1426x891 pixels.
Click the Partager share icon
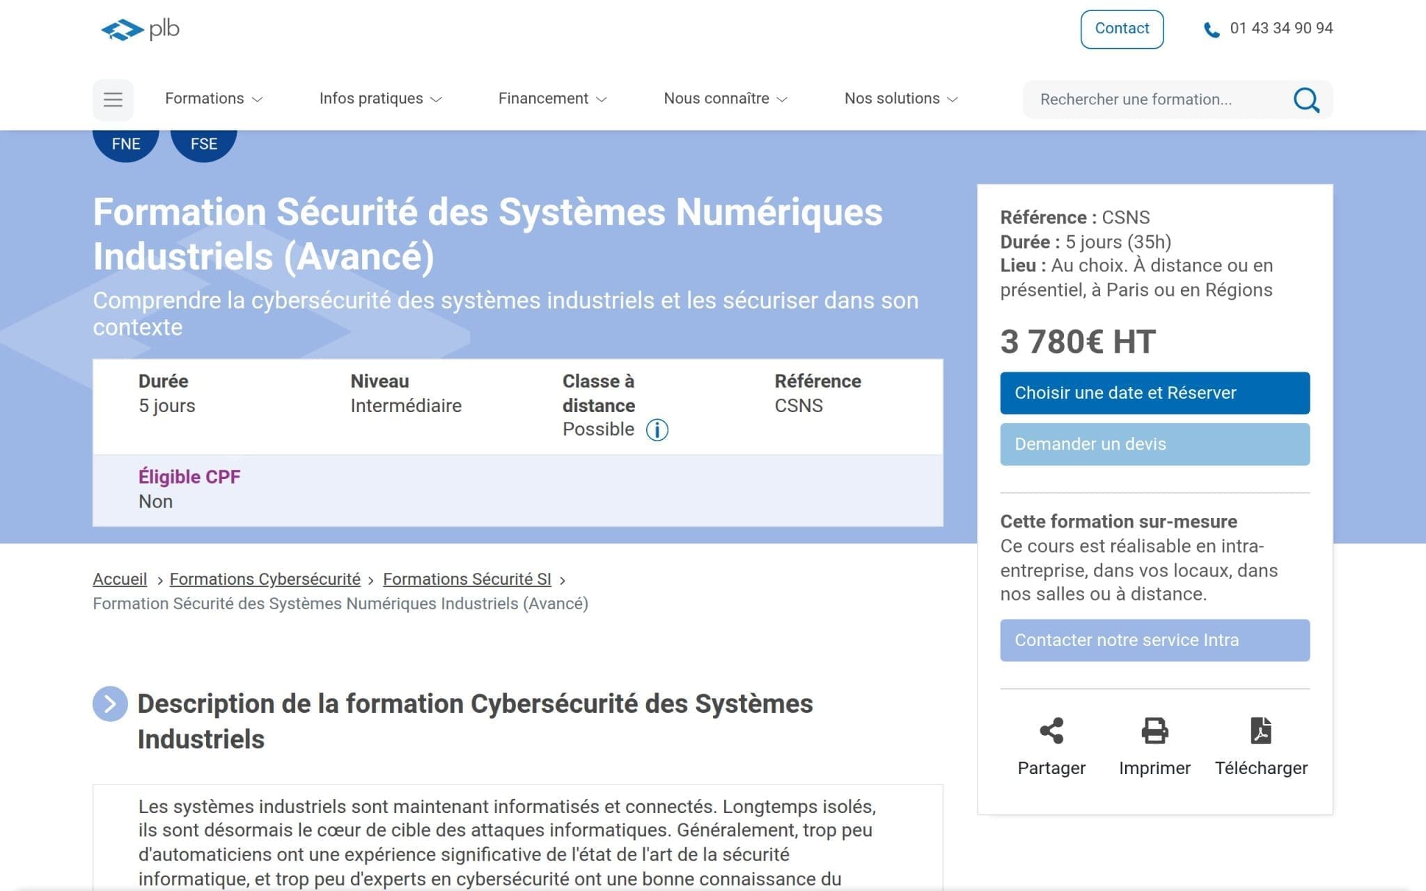(x=1051, y=731)
